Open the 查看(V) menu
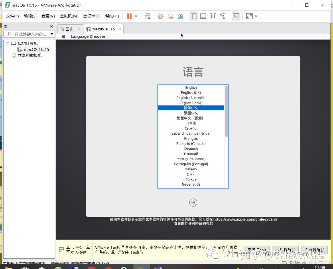Viewport: 333px width, 269px height. click(48, 16)
